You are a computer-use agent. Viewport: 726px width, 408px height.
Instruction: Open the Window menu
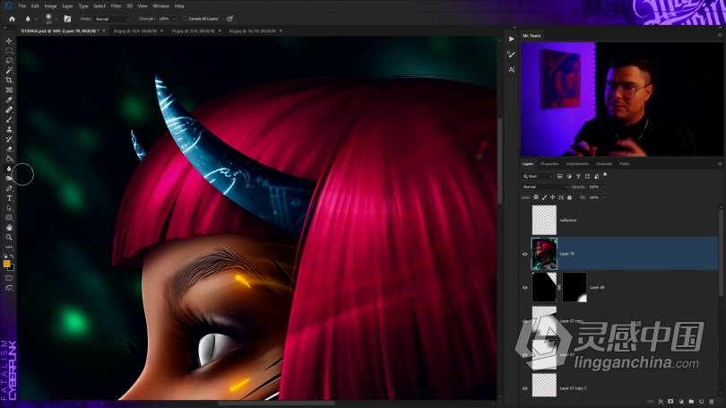[x=160, y=6]
